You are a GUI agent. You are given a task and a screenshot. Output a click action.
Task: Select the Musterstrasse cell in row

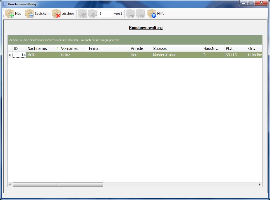164,55
